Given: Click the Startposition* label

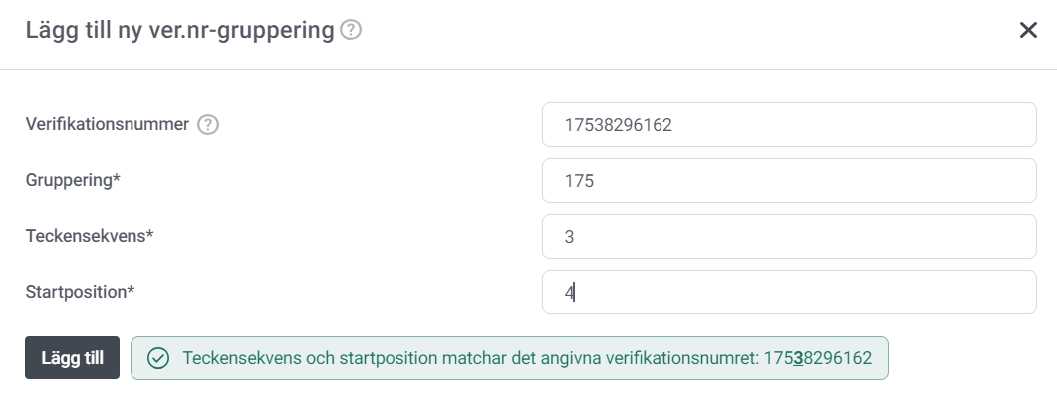Looking at the screenshot, I should [81, 292].
